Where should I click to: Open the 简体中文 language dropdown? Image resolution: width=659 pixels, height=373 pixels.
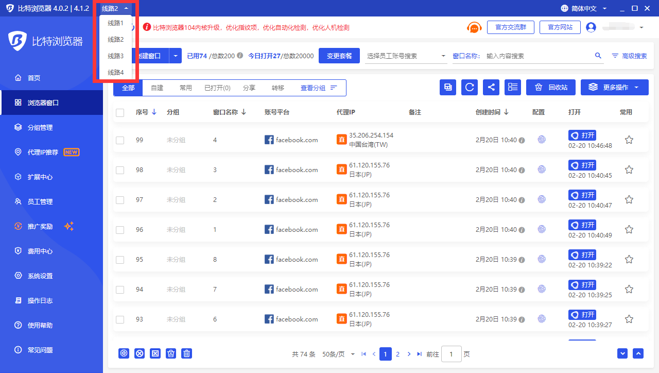point(584,8)
